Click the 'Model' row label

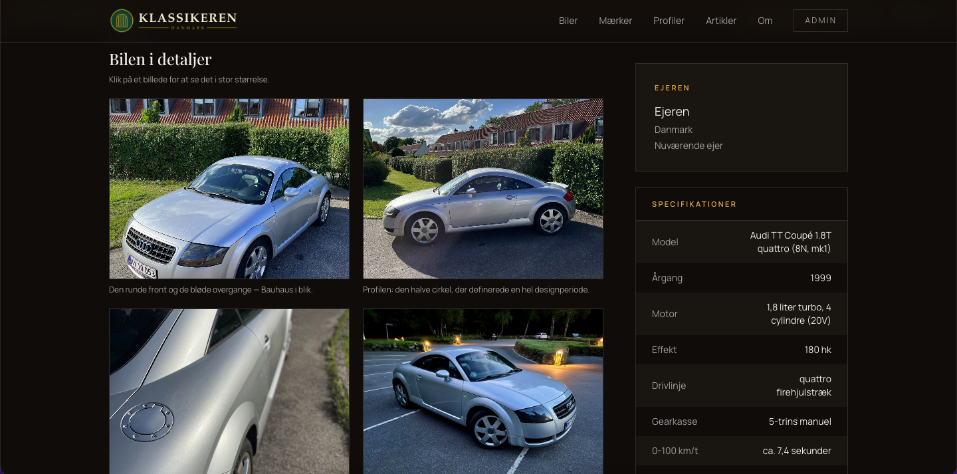[665, 242]
